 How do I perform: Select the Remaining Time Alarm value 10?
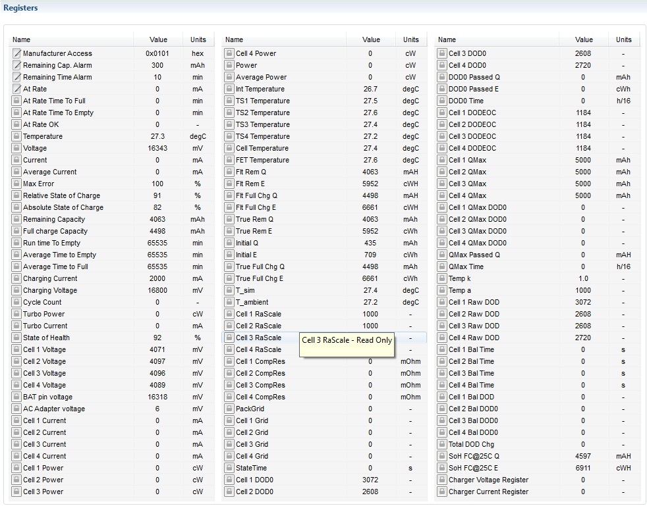(157, 77)
